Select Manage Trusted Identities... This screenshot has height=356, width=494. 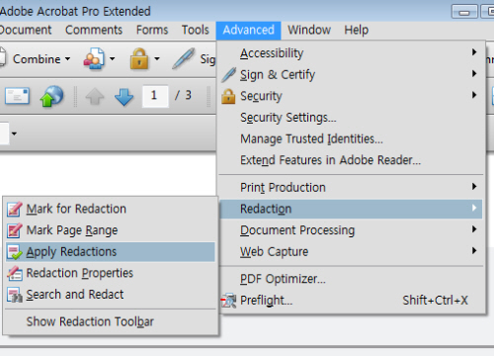(351, 139)
